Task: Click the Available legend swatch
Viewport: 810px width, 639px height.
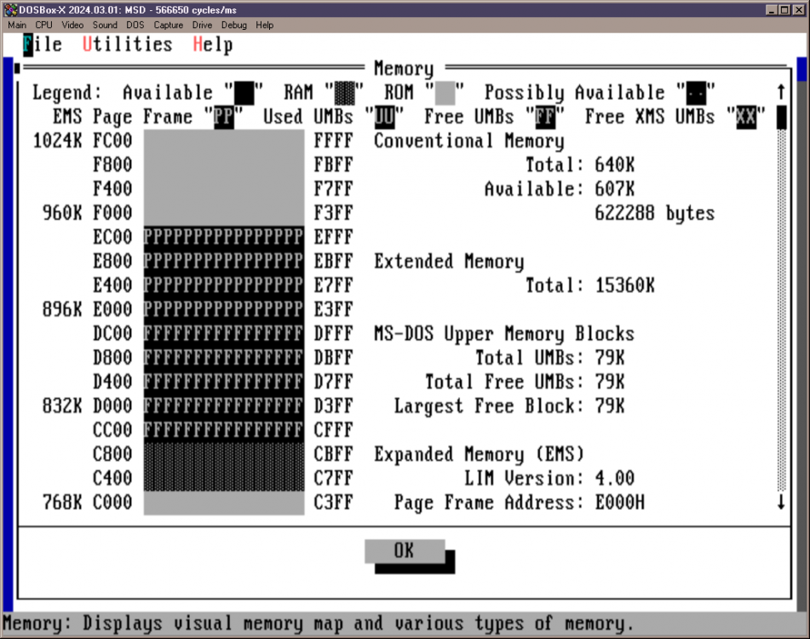Action: (x=244, y=92)
